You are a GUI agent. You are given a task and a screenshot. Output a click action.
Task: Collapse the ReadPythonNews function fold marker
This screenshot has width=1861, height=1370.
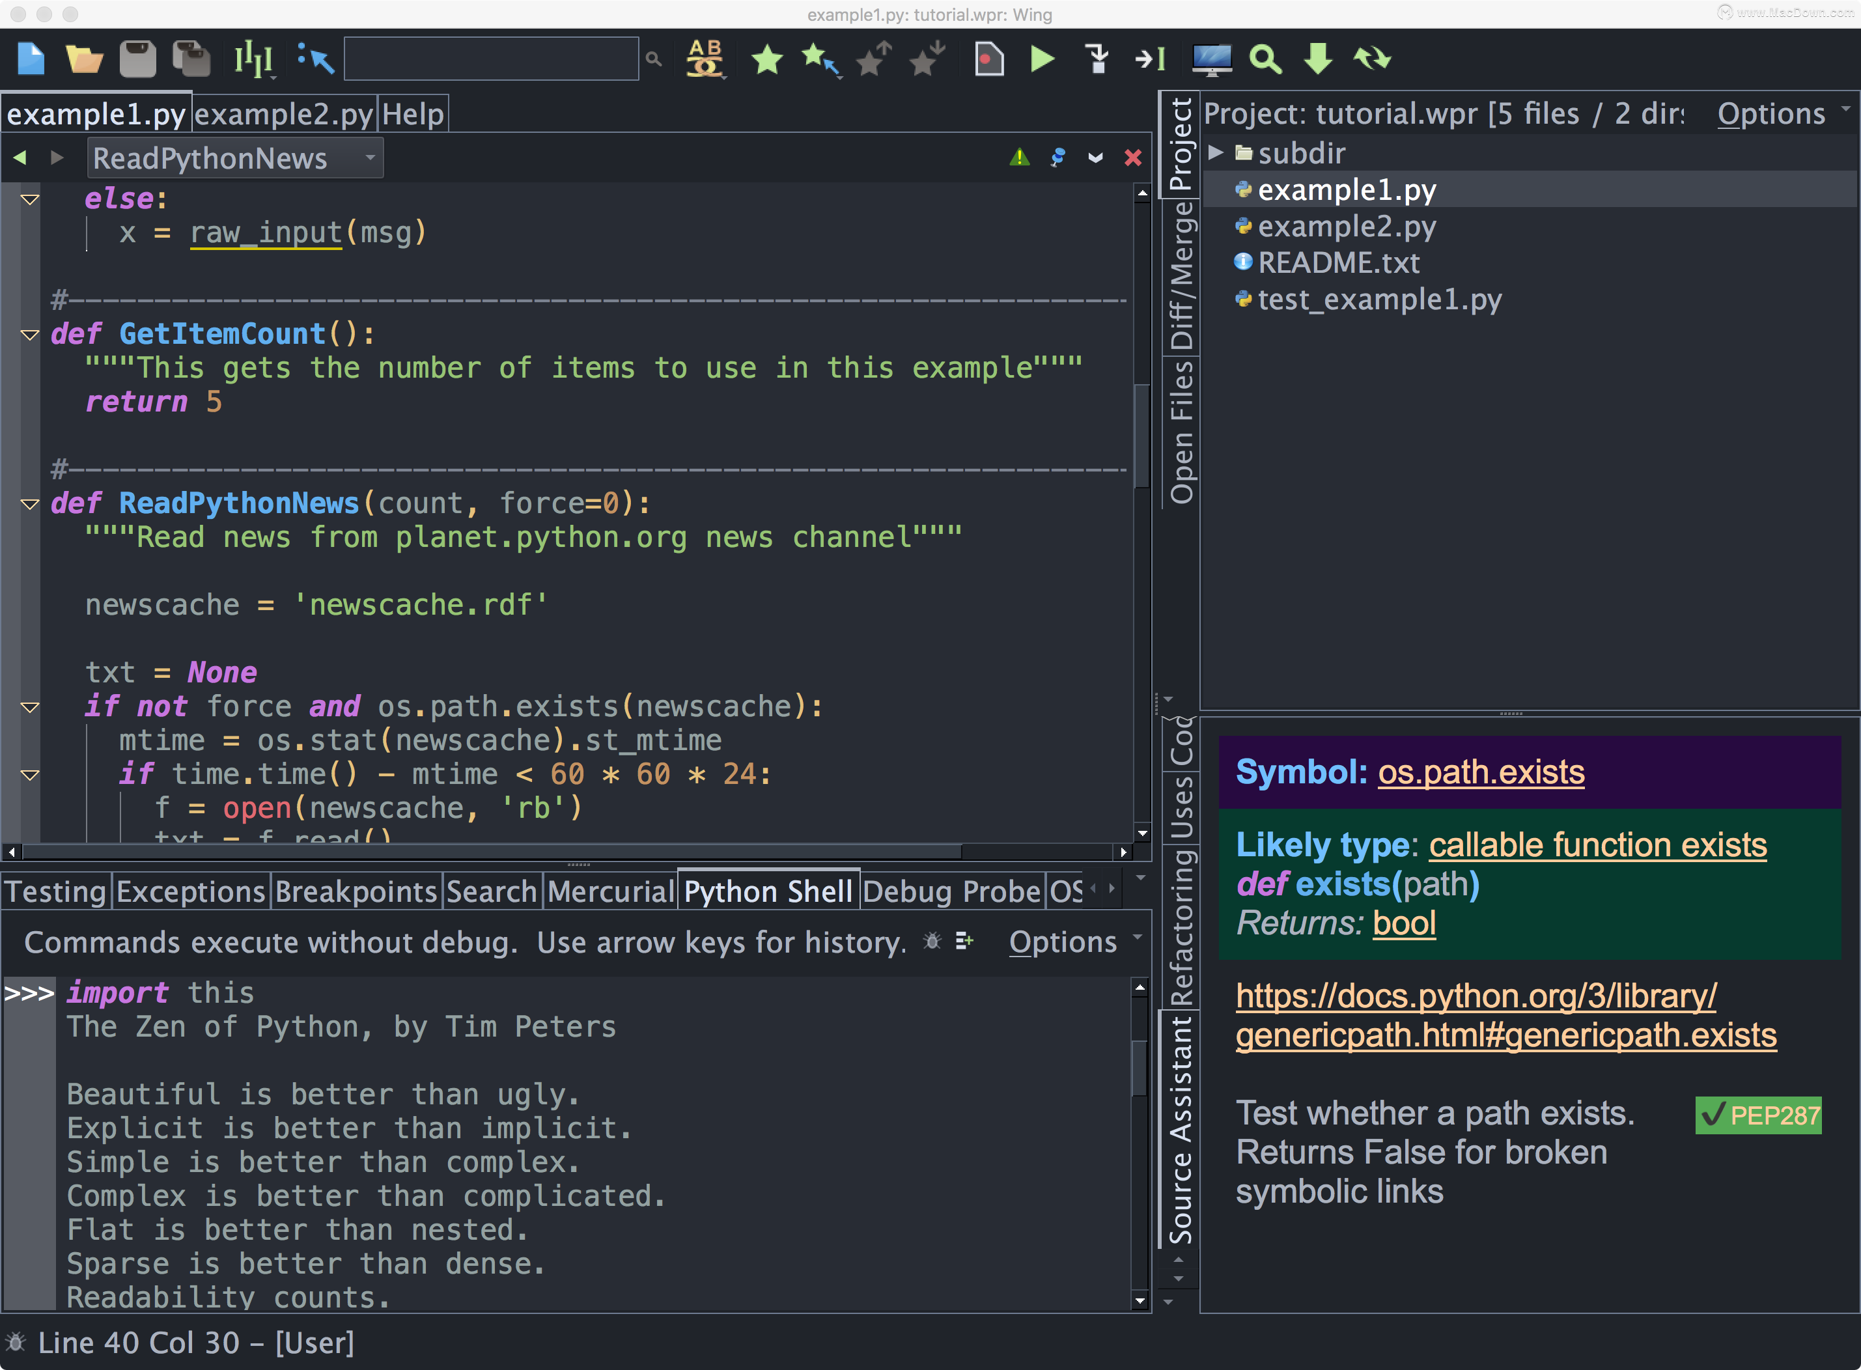tap(30, 504)
